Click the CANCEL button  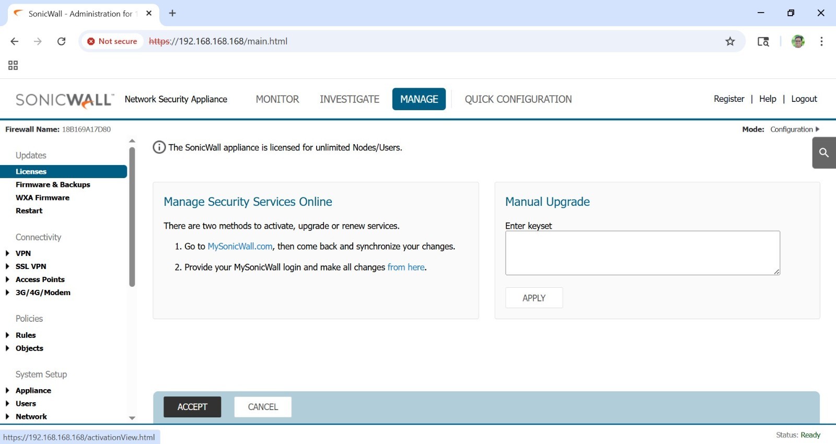tap(263, 407)
